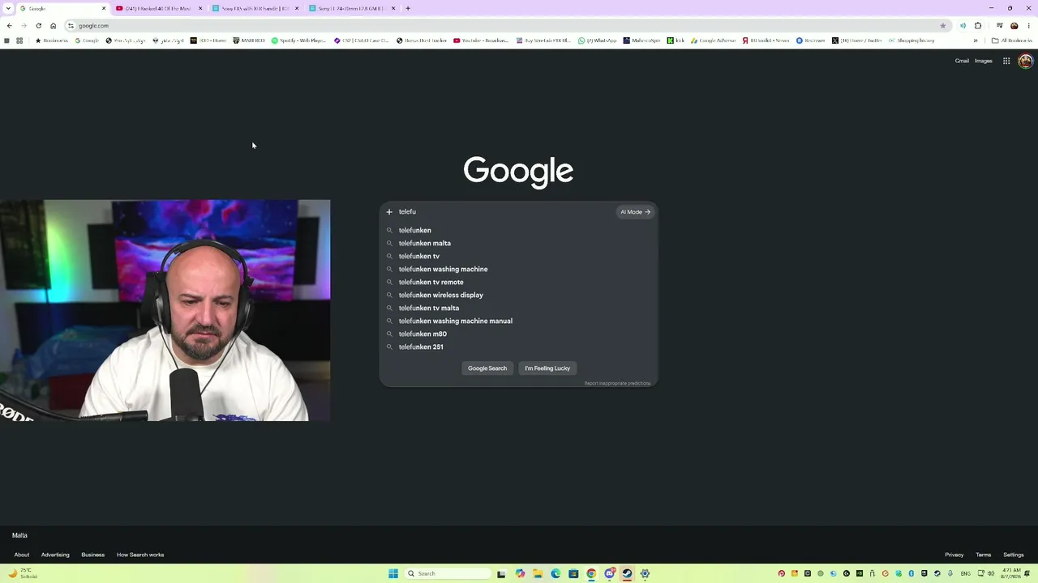Open the Gmail link
This screenshot has width=1038, height=583.
(x=962, y=61)
